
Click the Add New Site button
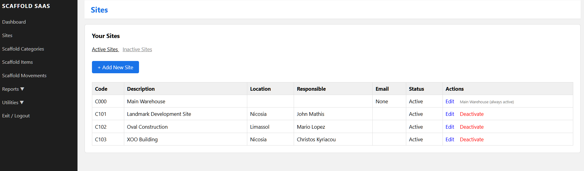coord(115,67)
